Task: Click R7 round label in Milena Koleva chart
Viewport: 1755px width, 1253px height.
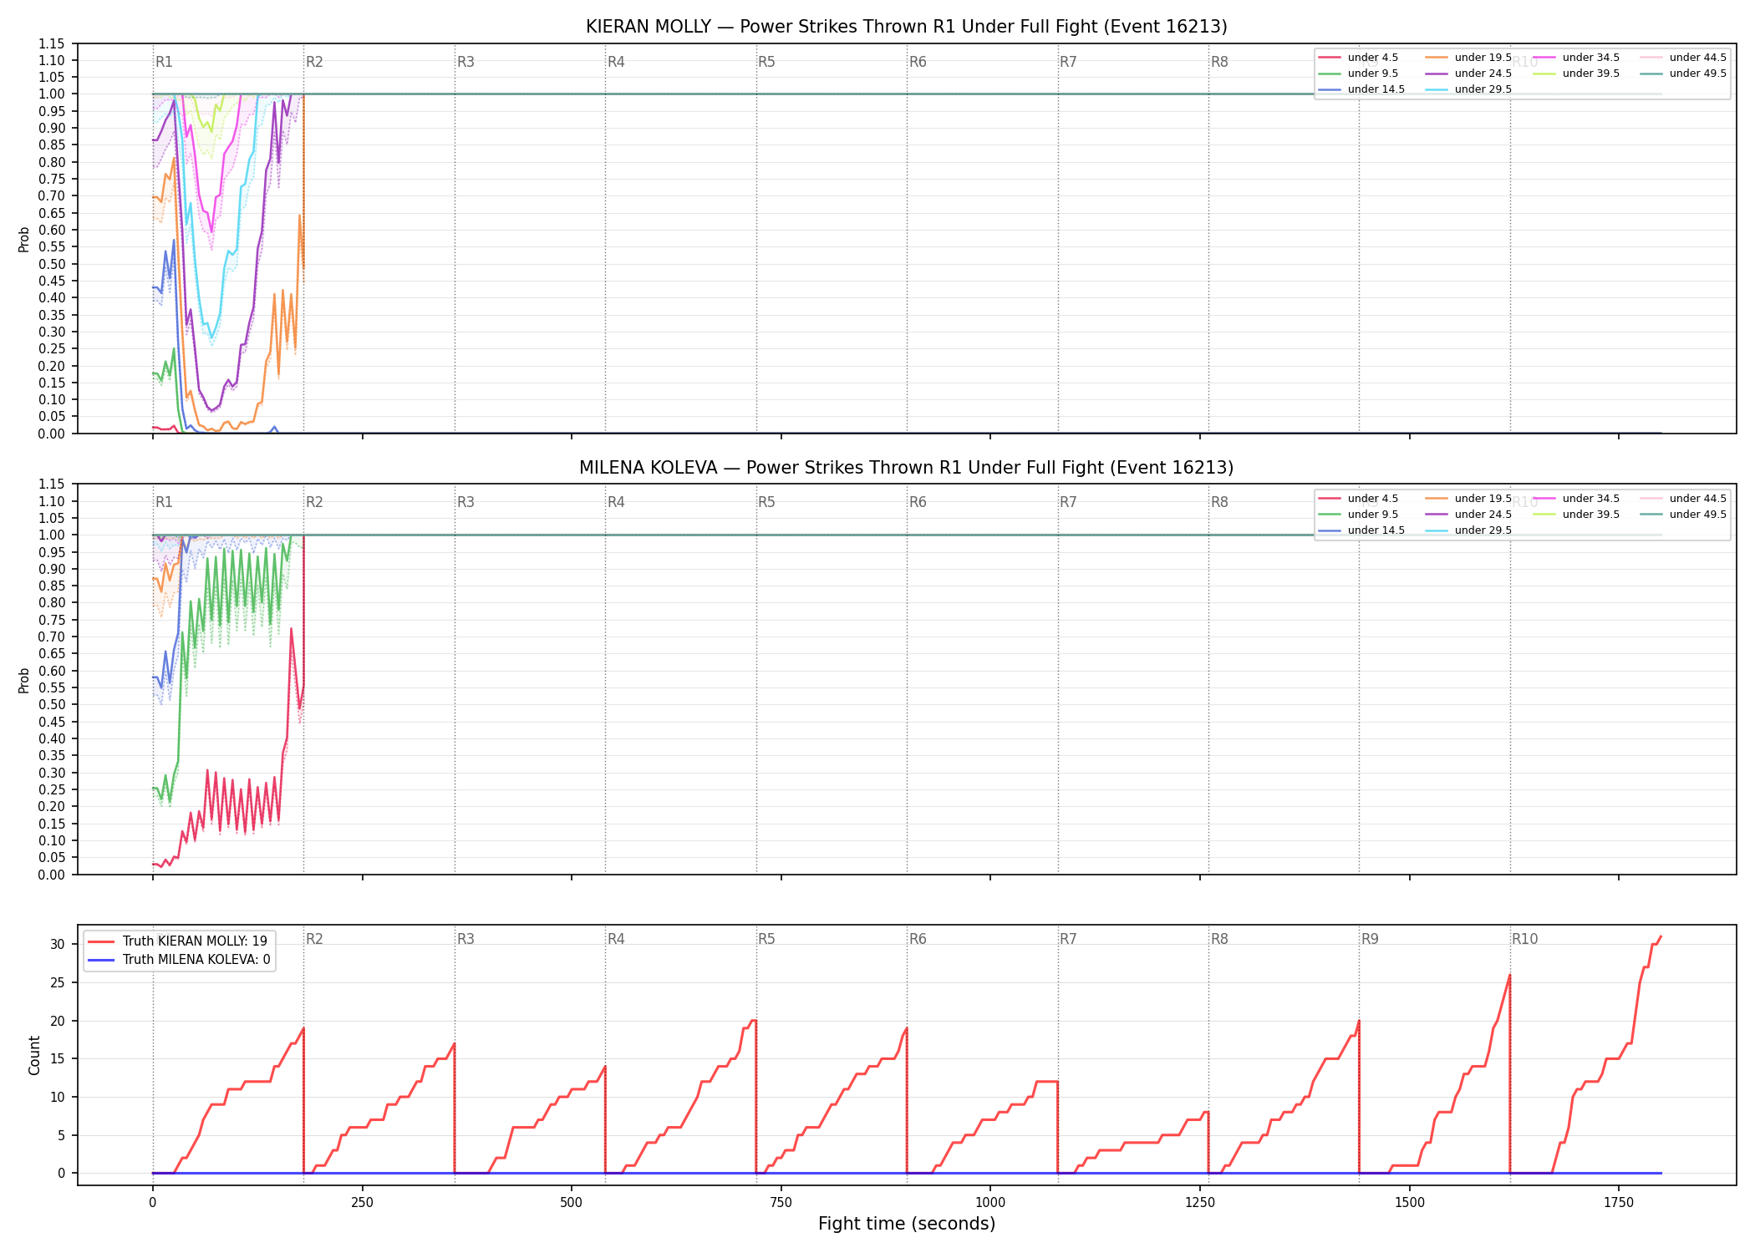Action: [1068, 502]
